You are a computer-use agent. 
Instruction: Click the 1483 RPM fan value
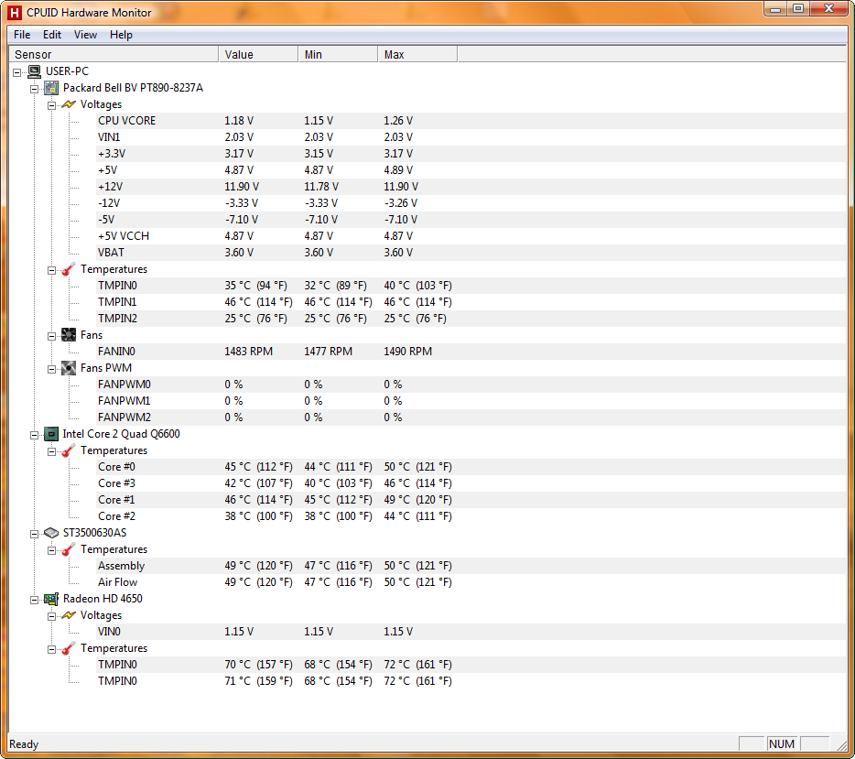coord(249,352)
